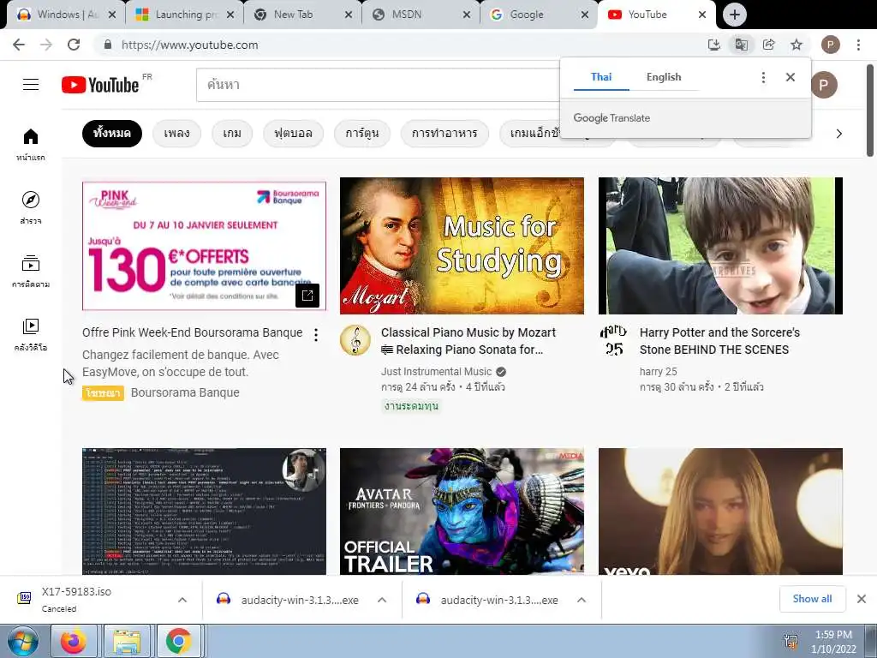Click the share page icon in address bar
The width and height of the screenshot is (877, 658).
click(768, 45)
